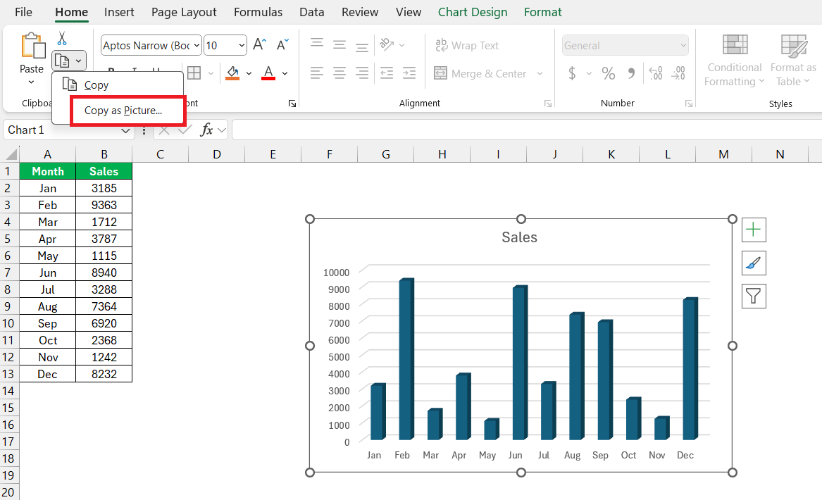Select the chart title Sales
This screenshot has width=822, height=500.
coord(520,237)
